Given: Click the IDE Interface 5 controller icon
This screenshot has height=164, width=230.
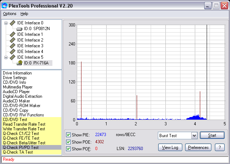Looking at the screenshot, I should [13, 57].
